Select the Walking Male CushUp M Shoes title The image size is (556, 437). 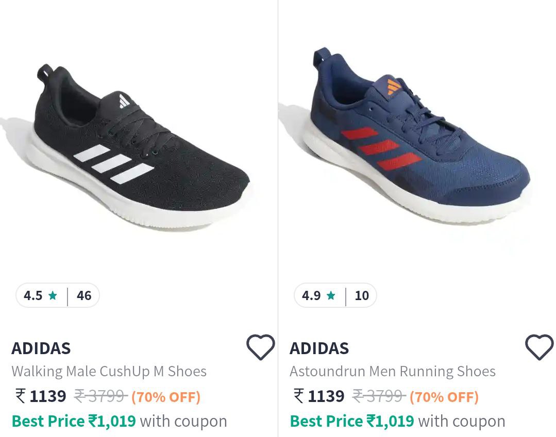[109, 371]
